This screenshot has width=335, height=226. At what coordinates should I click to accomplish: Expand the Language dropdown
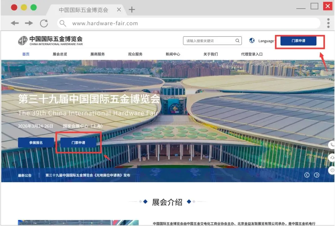coord(266,41)
